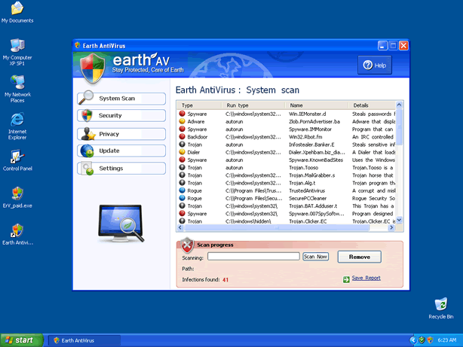This screenshot has height=347, width=463.
Task: Click the Update globe icon
Action: (87, 151)
